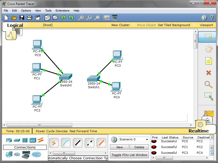Open the drawing palette icon
Viewport: 218px width, 163px height.
106,18
